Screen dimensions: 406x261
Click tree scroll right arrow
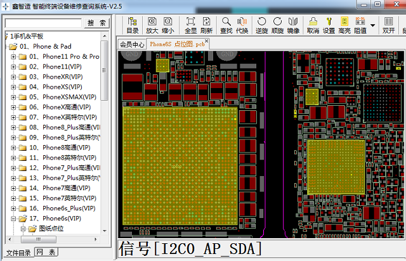coord(95,239)
